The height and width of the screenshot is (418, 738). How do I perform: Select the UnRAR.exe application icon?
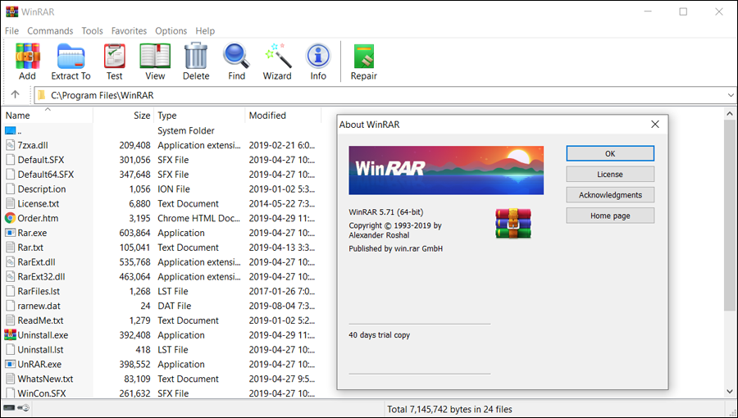tap(11, 364)
